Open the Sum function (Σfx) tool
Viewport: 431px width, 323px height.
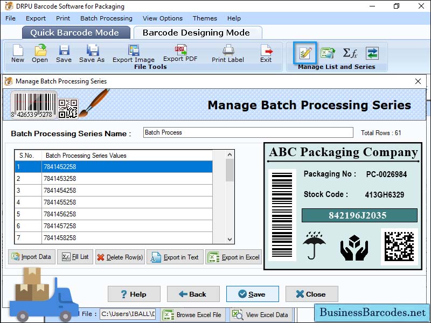[350, 53]
